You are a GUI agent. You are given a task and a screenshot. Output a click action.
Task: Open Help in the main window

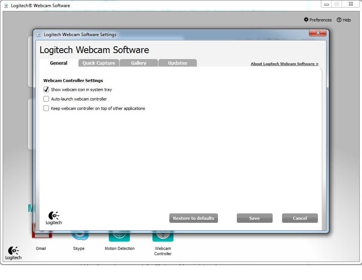point(344,20)
